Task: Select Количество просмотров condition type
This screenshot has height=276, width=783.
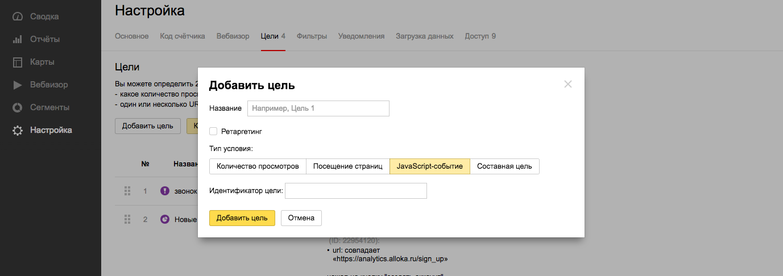Action: 258,166
